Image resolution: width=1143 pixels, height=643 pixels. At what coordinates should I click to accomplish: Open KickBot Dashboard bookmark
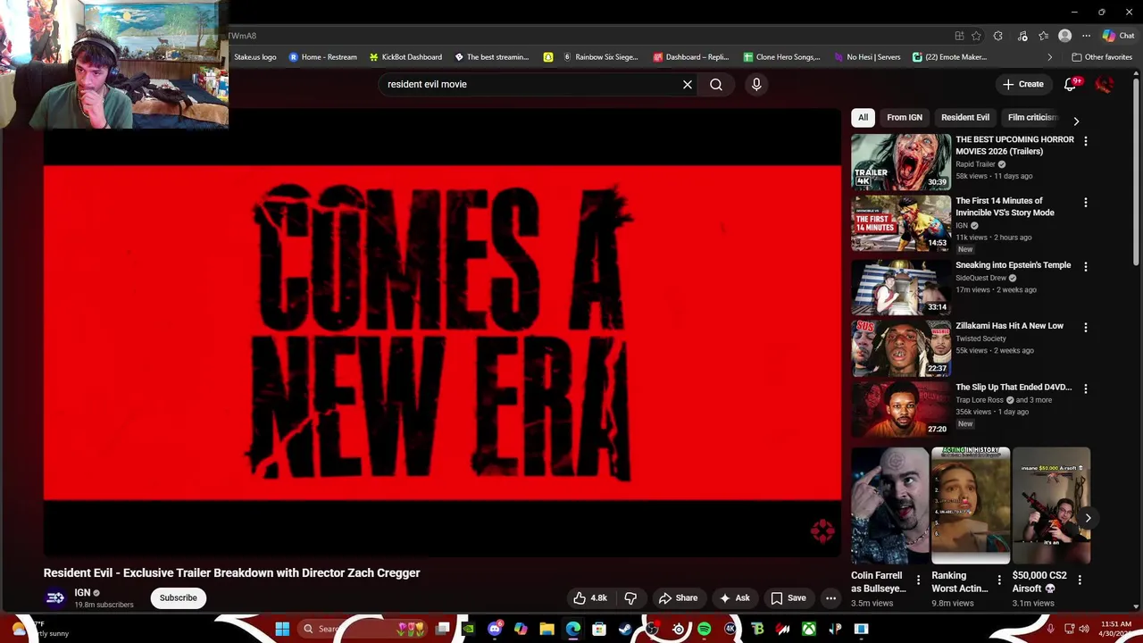coord(405,57)
